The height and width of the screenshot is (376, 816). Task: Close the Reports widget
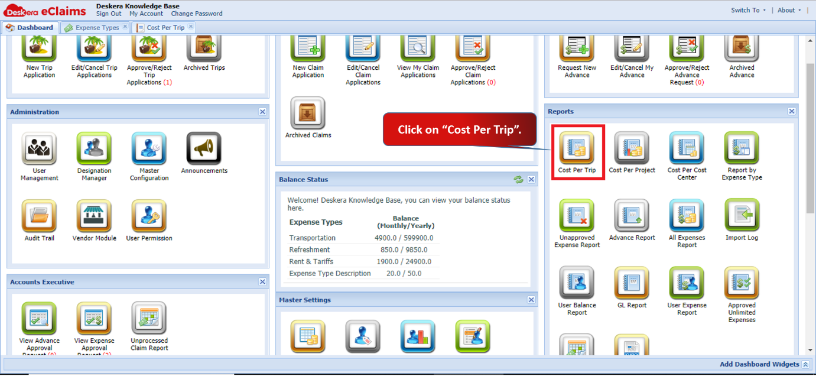(x=792, y=111)
